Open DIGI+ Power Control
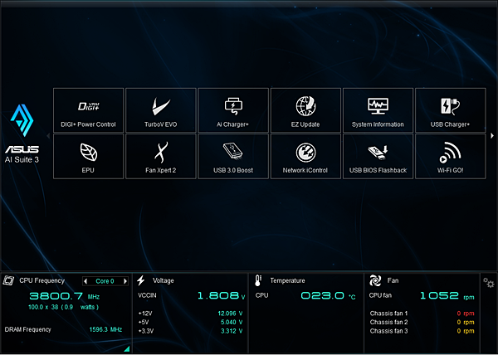498x355 pixels. pos(88,110)
